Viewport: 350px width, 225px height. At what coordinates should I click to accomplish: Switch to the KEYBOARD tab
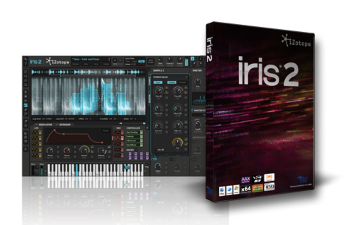(x=65, y=125)
